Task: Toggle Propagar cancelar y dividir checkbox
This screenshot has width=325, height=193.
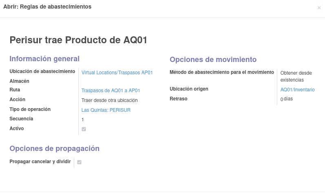Action: [79, 162]
